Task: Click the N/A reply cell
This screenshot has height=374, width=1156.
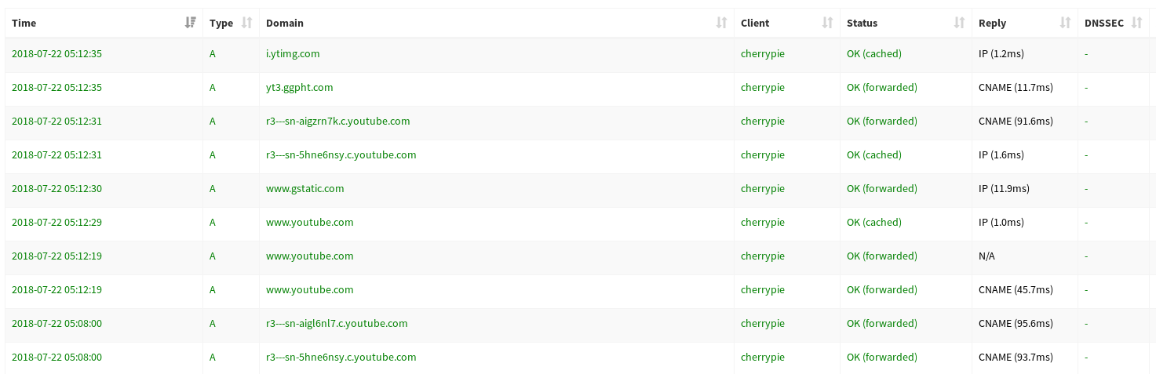Action: point(987,256)
